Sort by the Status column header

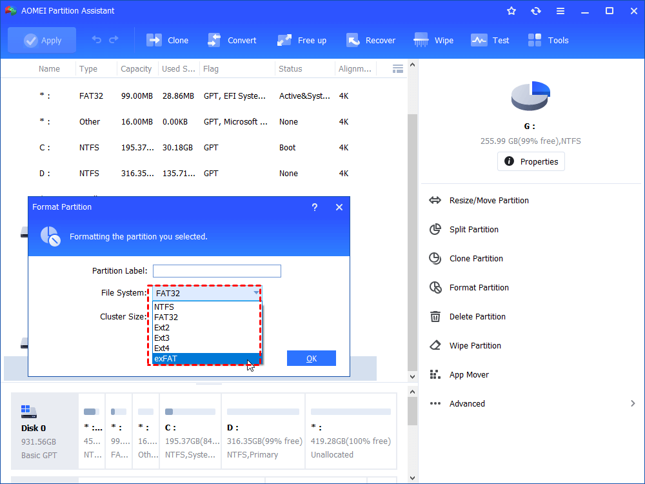pos(290,69)
